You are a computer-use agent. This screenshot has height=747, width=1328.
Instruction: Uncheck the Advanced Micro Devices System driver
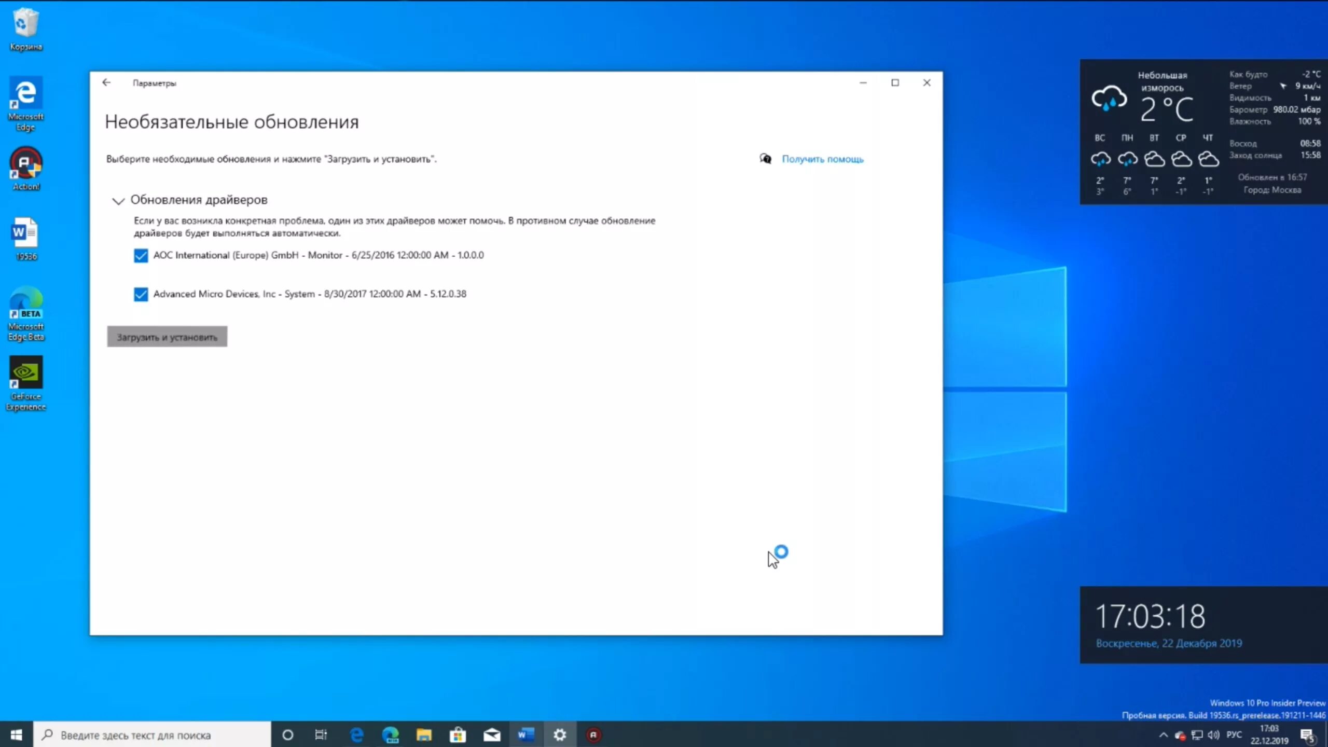(141, 294)
